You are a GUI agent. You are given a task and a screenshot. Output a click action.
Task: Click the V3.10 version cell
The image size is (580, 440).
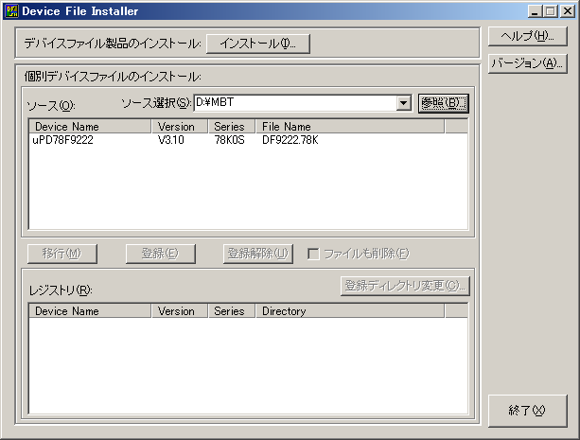(171, 140)
